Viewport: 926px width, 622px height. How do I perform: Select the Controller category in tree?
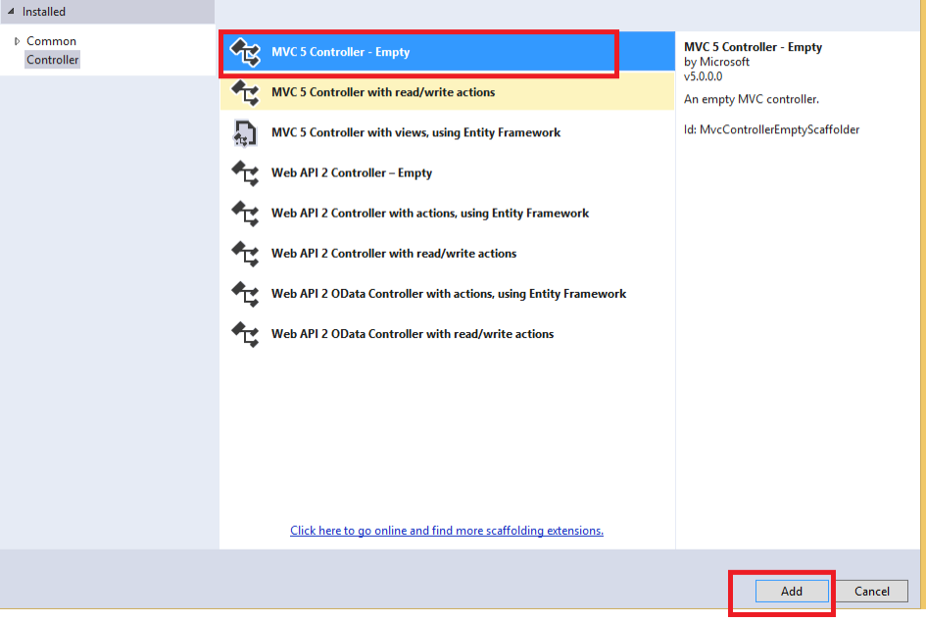(x=52, y=60)
